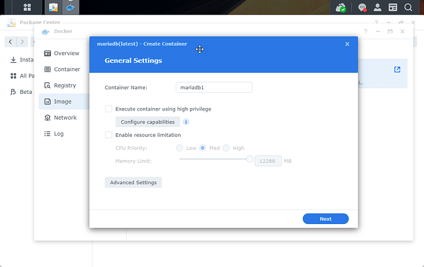Check Enable resource limitation
This screenshot has height=267, width=424.
point(109,135)
